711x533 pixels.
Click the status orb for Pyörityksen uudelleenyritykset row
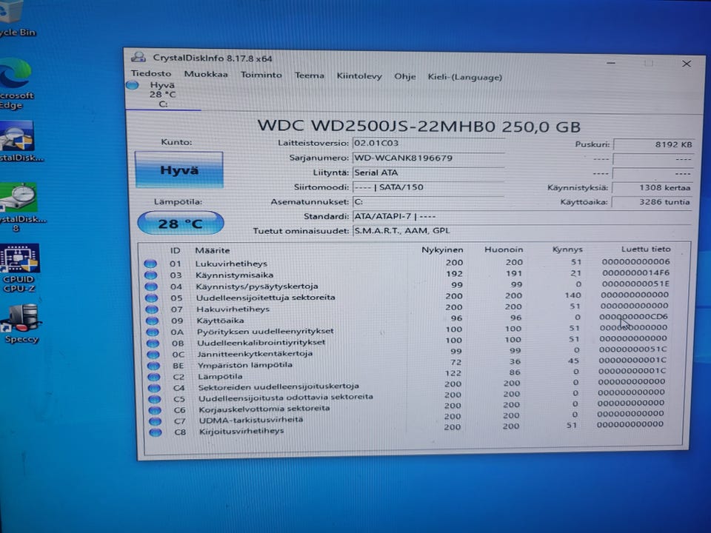153,332
